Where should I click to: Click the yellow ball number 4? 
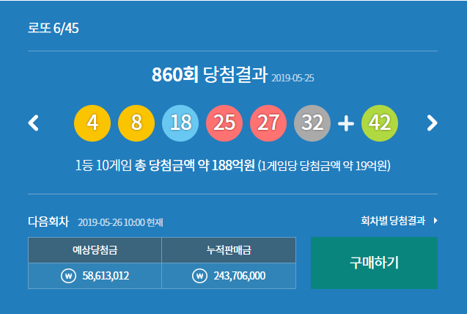coord(92,123)
